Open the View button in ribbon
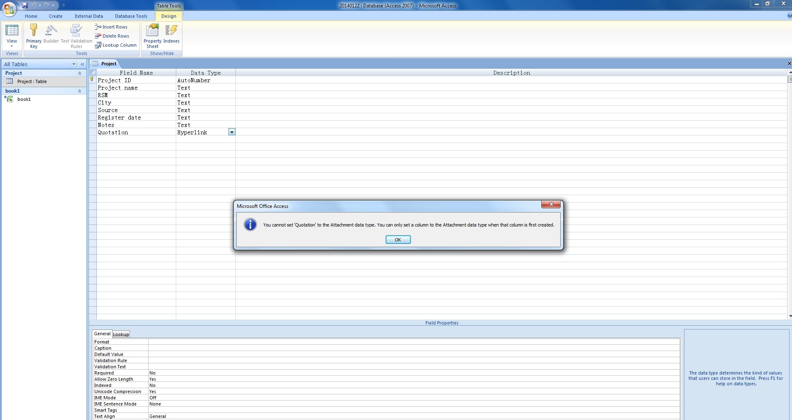The image size is (792, 420). [x=12, y=36]
